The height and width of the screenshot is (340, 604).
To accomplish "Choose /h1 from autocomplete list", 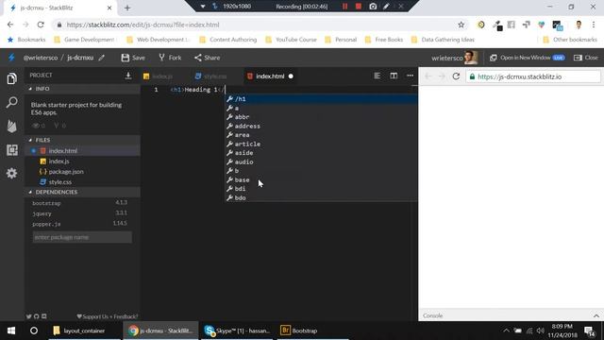I will tap(321, 99).
